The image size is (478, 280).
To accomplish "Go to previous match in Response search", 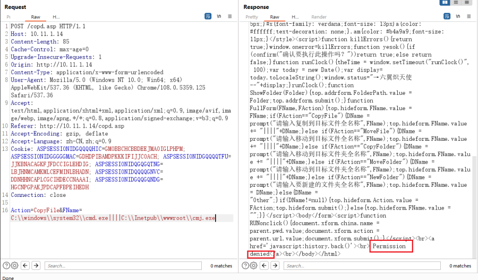I will (264, 266).
